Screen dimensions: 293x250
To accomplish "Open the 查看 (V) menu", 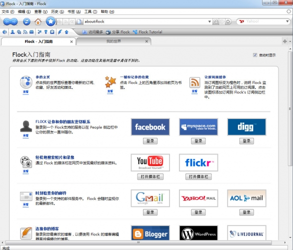I will 40,11.
